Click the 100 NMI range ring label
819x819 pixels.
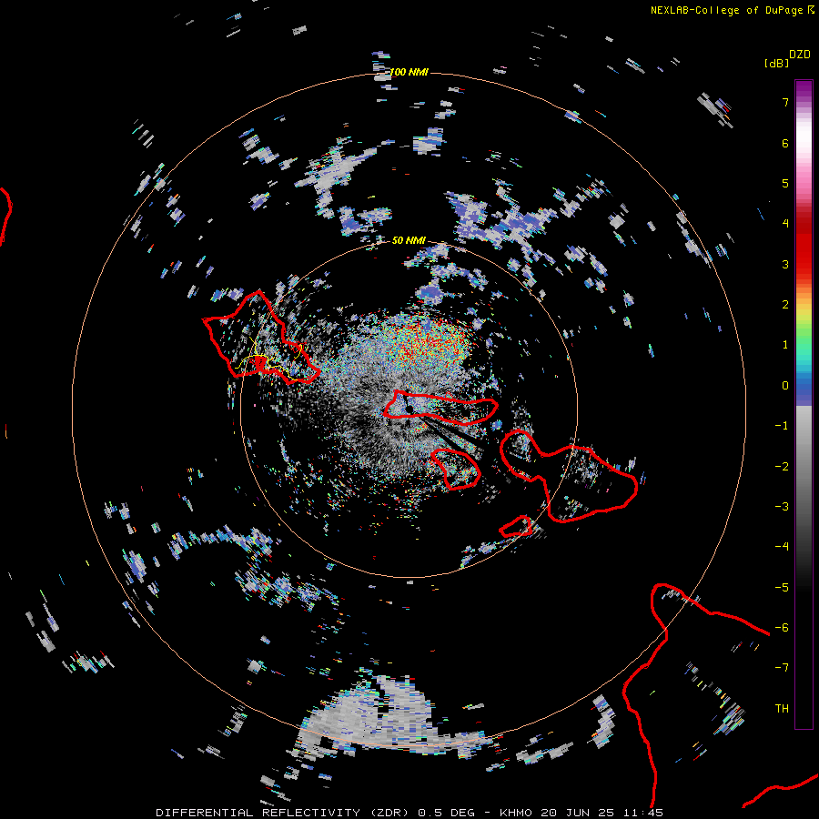click(x=409, y=72)
